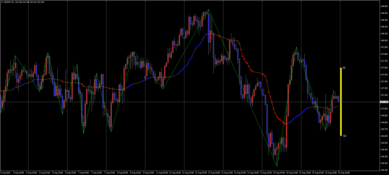Click the 146.850 price scale label
Screen dimensions: 389x175
pos(384,122)
